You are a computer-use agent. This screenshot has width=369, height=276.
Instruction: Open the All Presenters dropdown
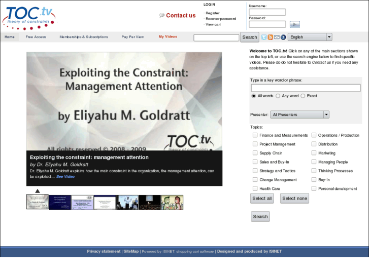(x=299, y=114)
